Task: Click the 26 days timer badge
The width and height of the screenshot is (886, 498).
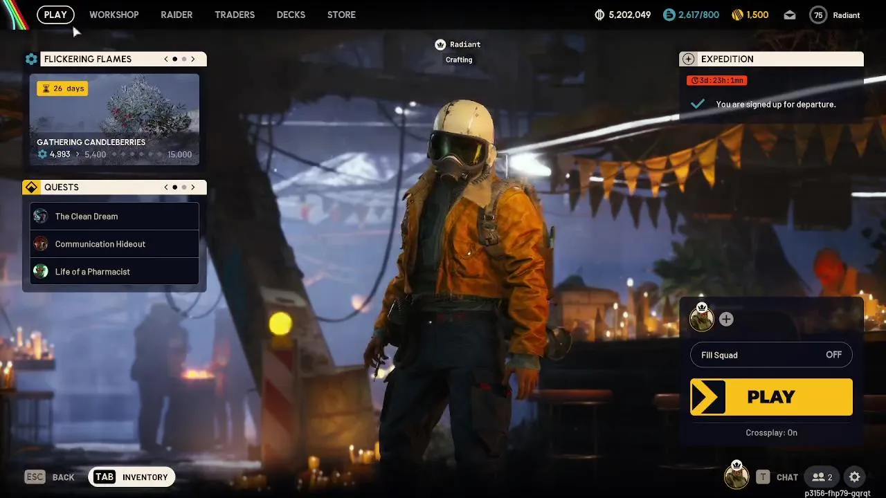Action: pos(62,89)
